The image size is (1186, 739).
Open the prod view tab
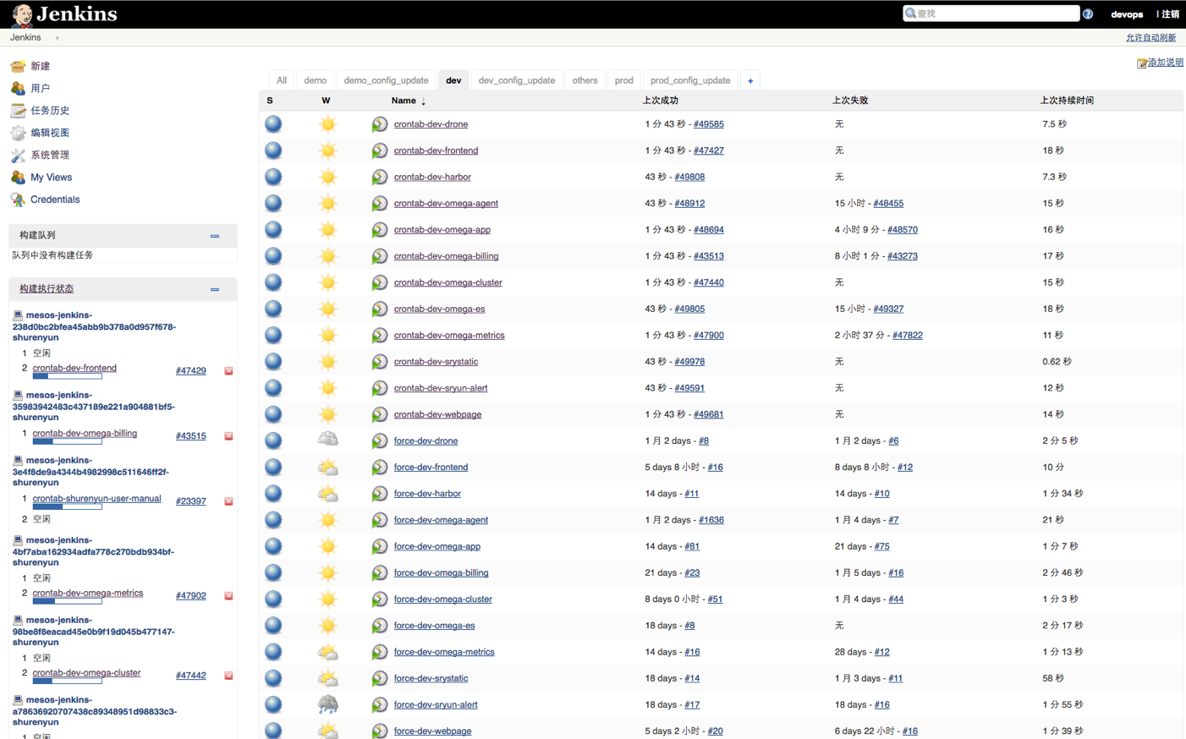point(624,80)
